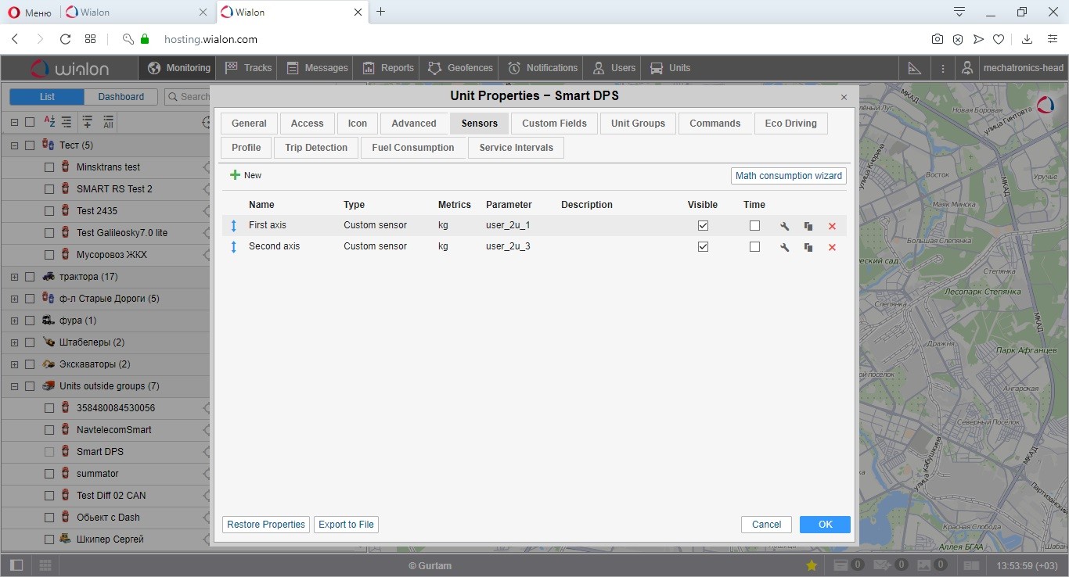Delete the First axis sensor
This screenshot has height=577, width=1069.
click(832, 226)
